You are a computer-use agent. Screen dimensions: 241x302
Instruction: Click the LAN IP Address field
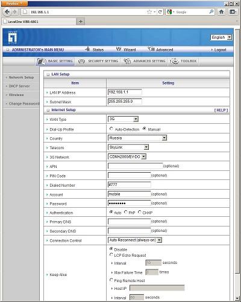pos(125,92)
